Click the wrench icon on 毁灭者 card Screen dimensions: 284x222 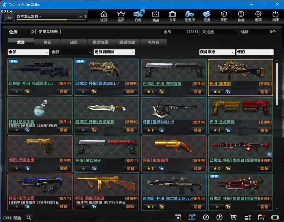click(269, 155)
